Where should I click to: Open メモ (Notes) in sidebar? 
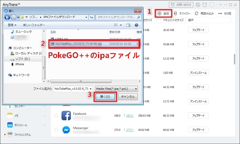point(16,116)
